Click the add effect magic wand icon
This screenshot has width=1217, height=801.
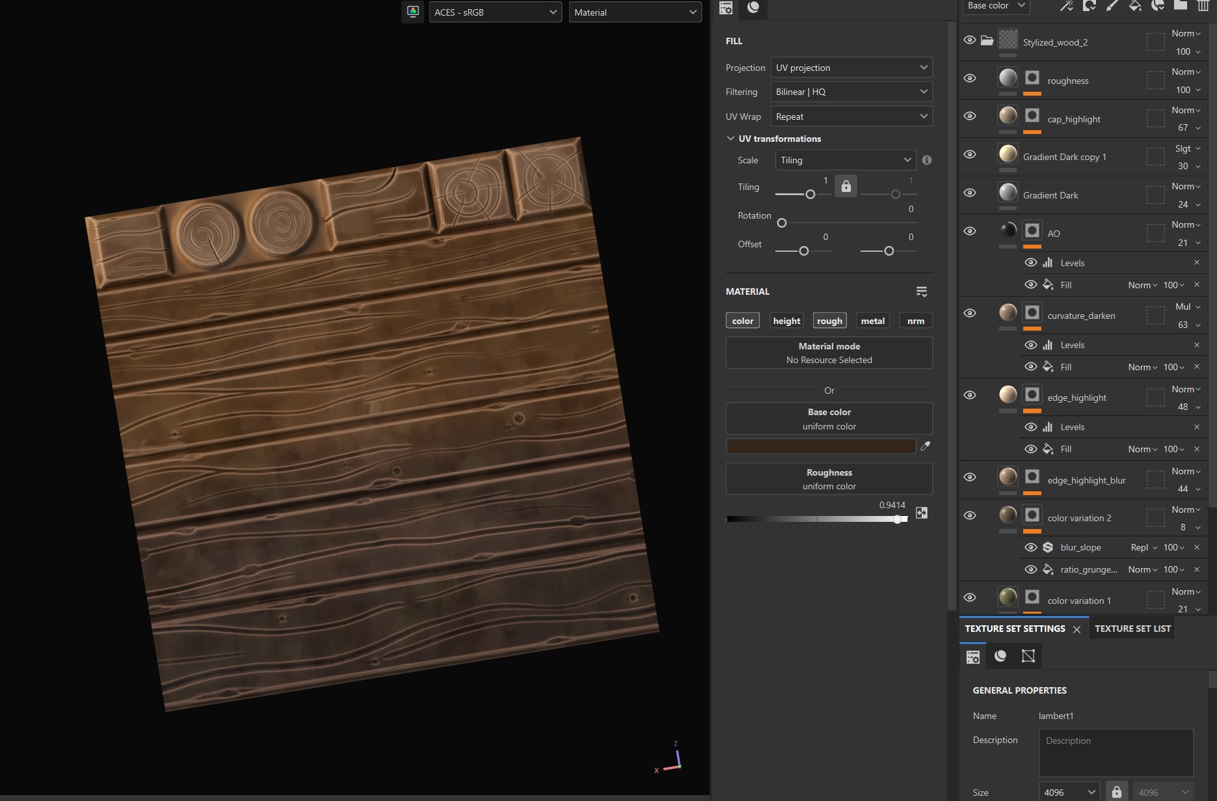click(1067, 6)
